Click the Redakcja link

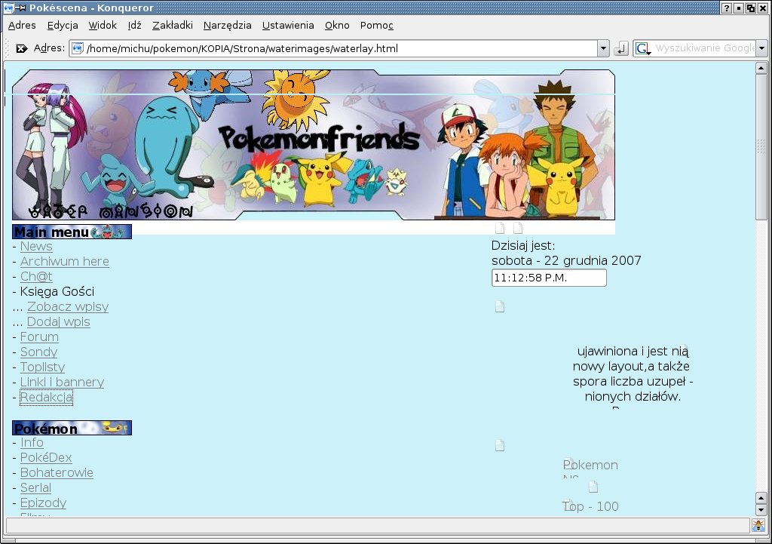point(46,397)
